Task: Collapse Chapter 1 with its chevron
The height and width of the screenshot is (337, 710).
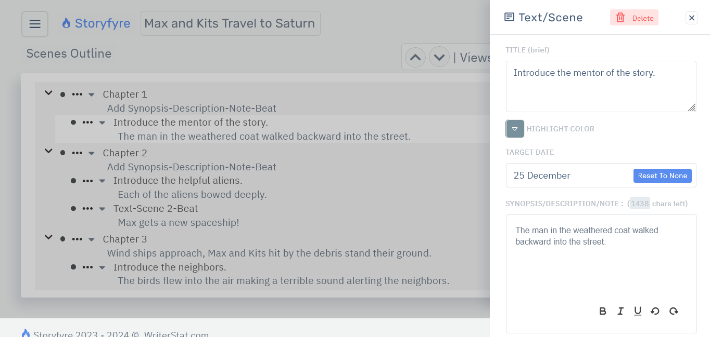Action: (48, 93)
